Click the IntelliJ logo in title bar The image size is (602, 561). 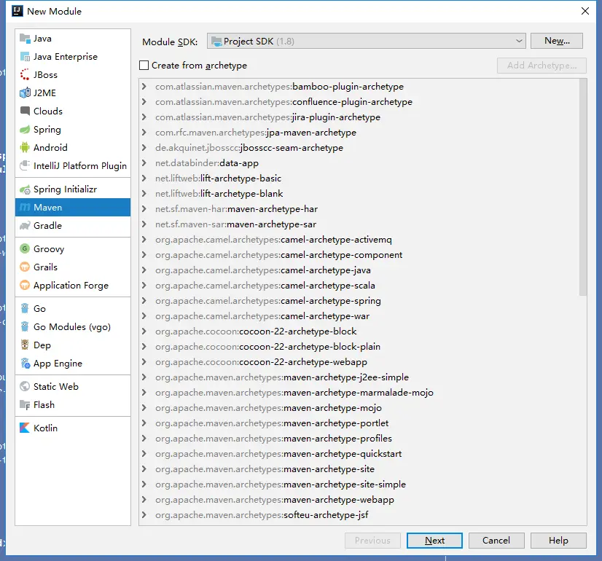(17, 11)
